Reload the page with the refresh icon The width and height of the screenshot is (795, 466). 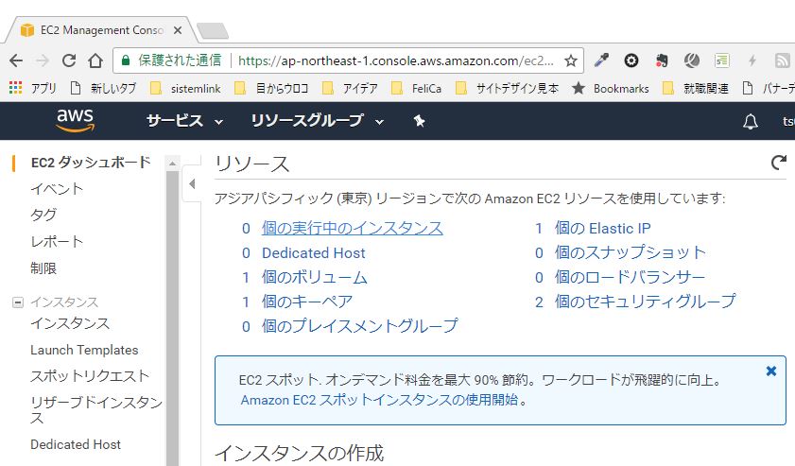coord(69,60)
